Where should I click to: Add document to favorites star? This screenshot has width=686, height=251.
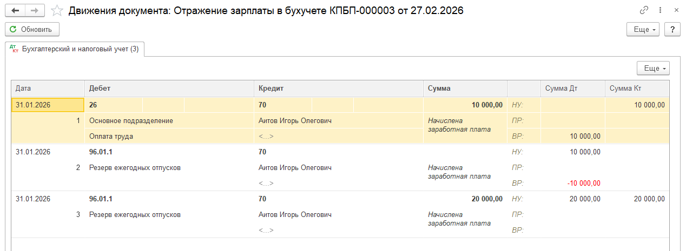pyautogui.click(x=56, y=10)
